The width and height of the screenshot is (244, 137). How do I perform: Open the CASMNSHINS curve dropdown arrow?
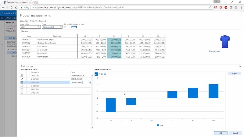(x=89, y=83)
